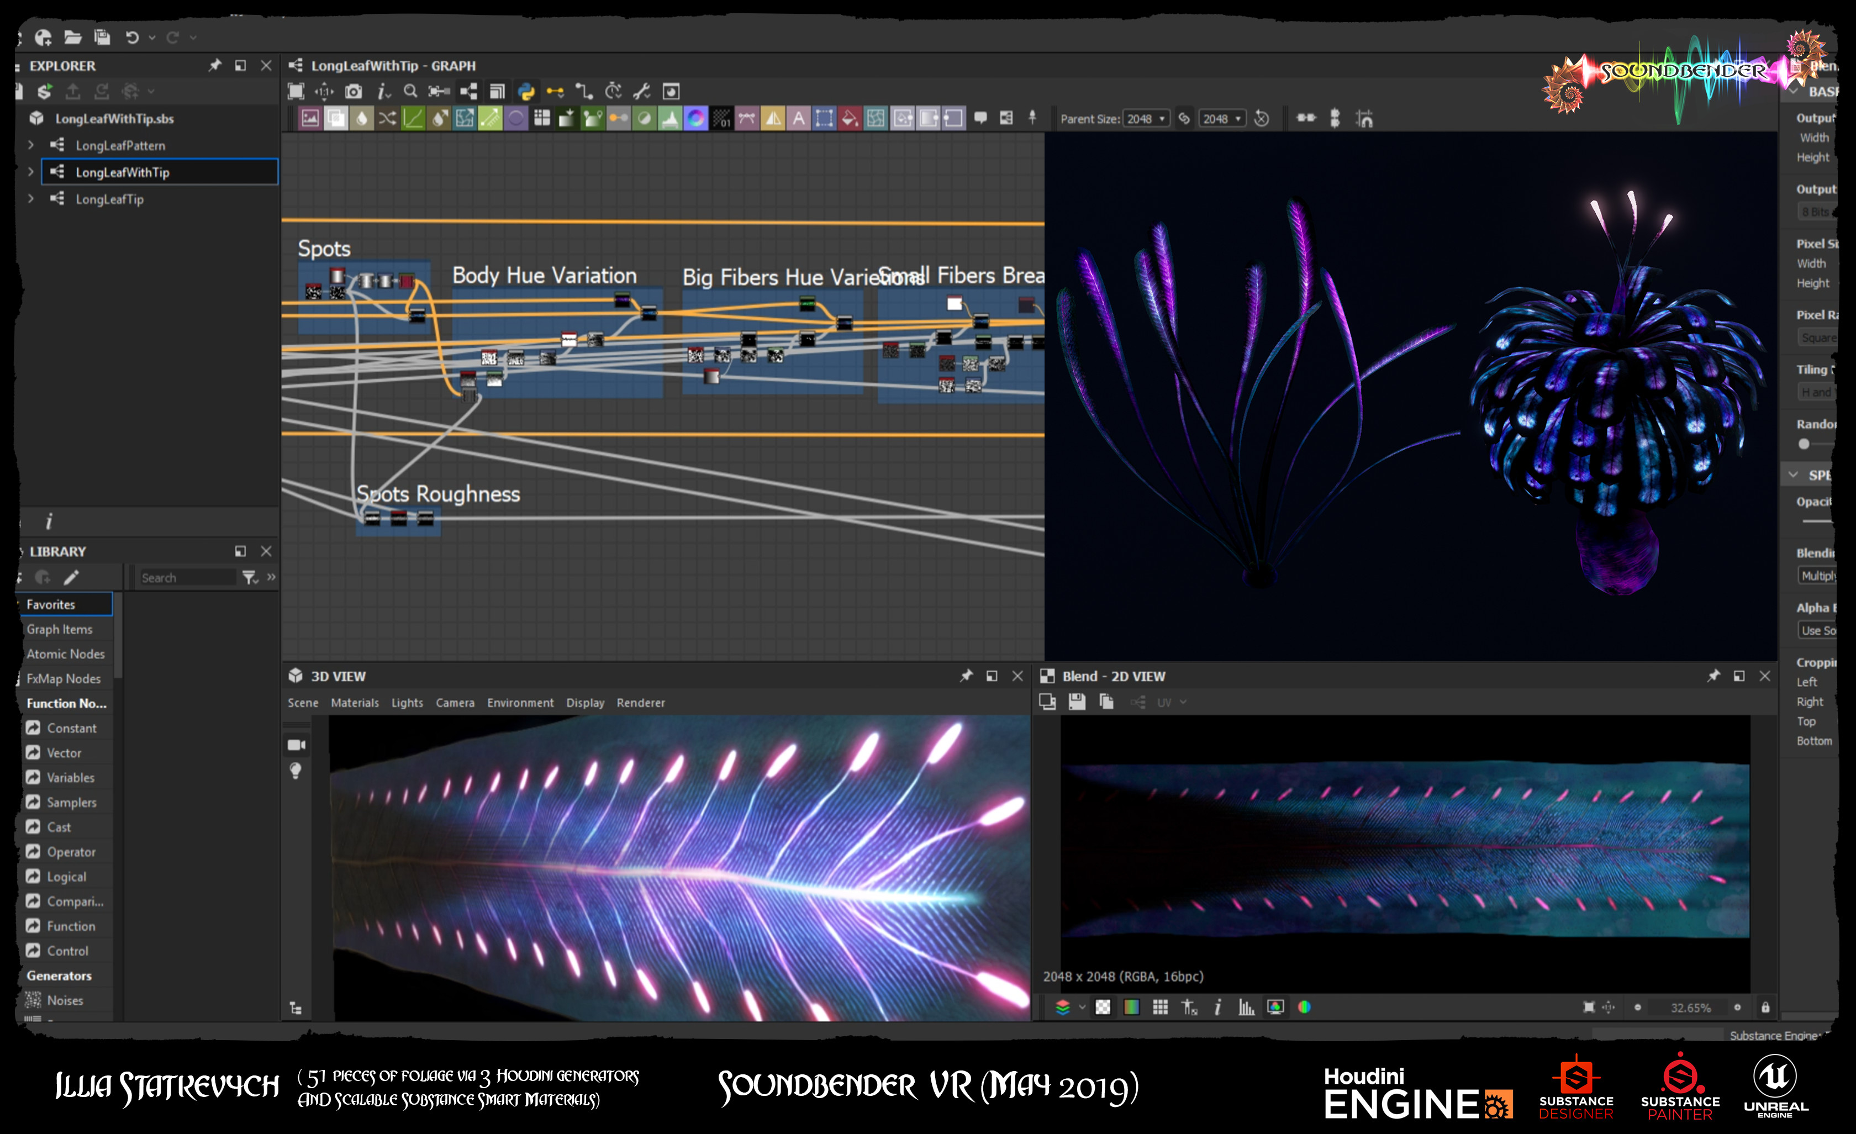Screen dimensions: 1856x1134
Task: Open the undo history dropdown arrow
Action: click(x=152, y=37)
